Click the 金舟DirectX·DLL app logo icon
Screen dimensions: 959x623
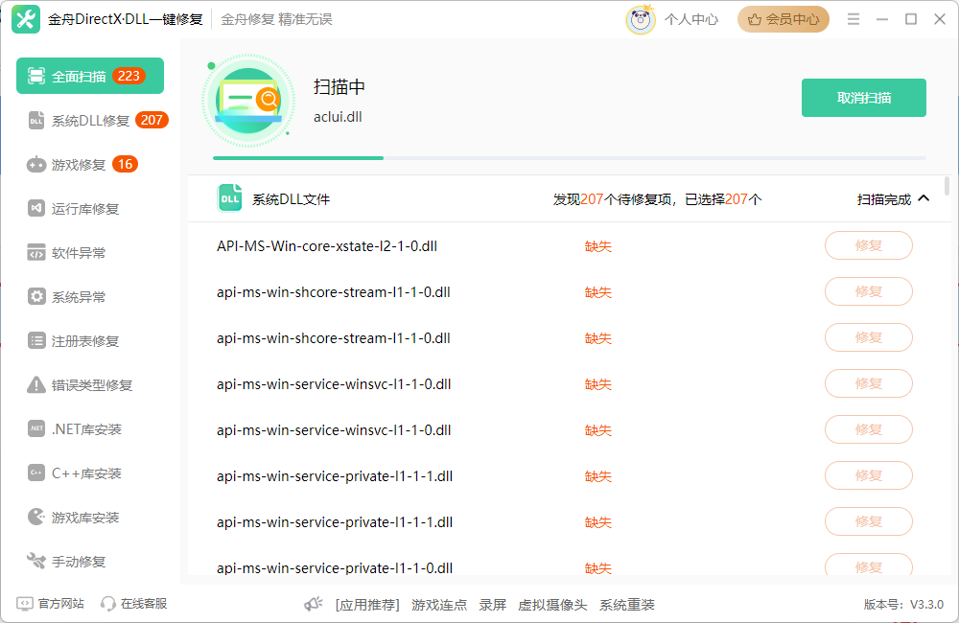[x=26, y=19]
